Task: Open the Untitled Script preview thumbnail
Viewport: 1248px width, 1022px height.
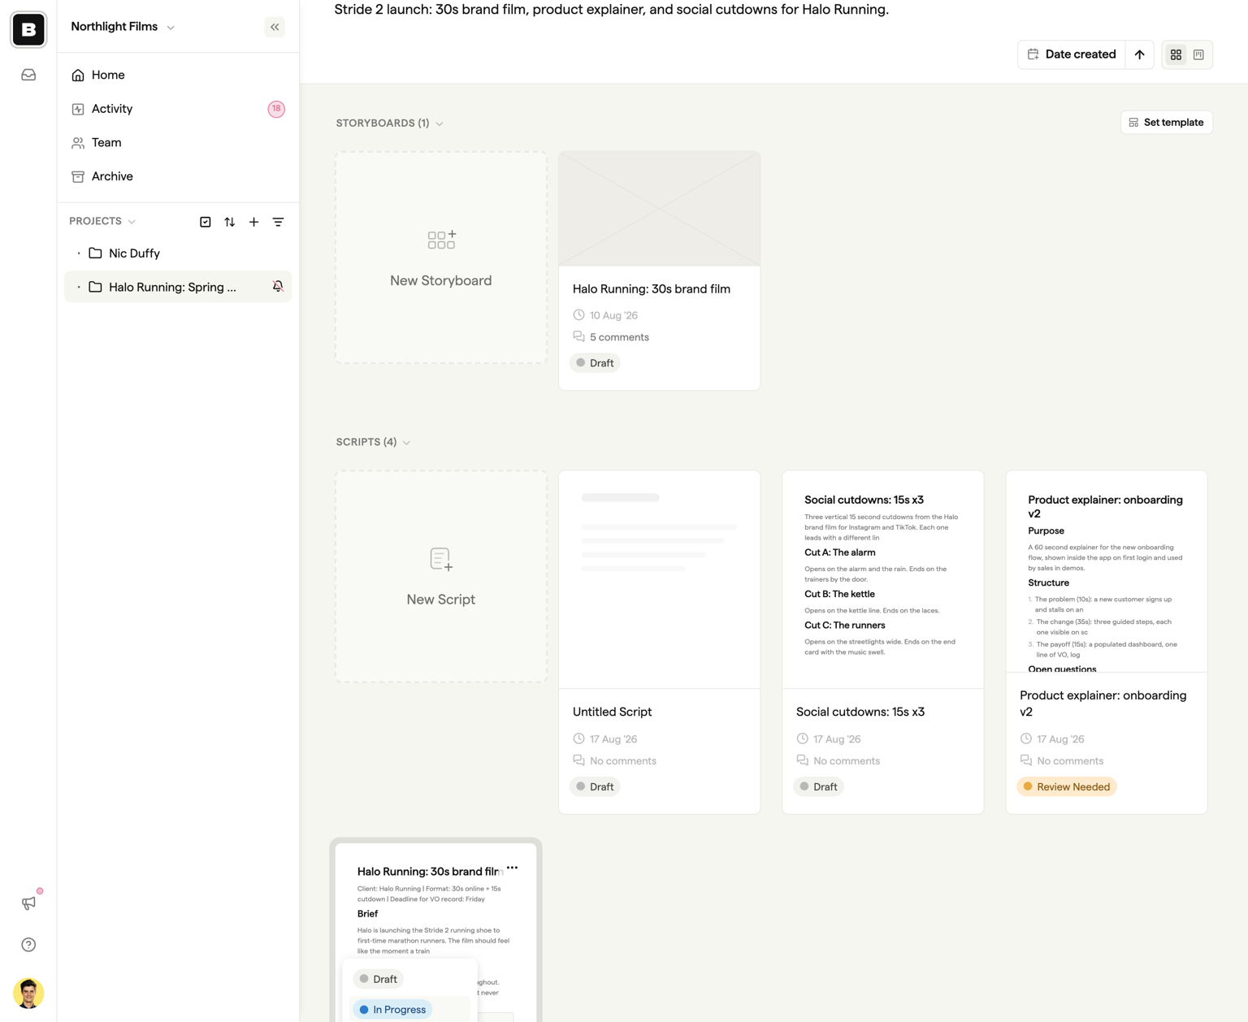Action: [660, 579]
